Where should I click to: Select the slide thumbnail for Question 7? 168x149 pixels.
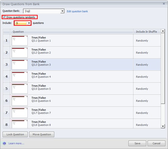coord(20,113)
